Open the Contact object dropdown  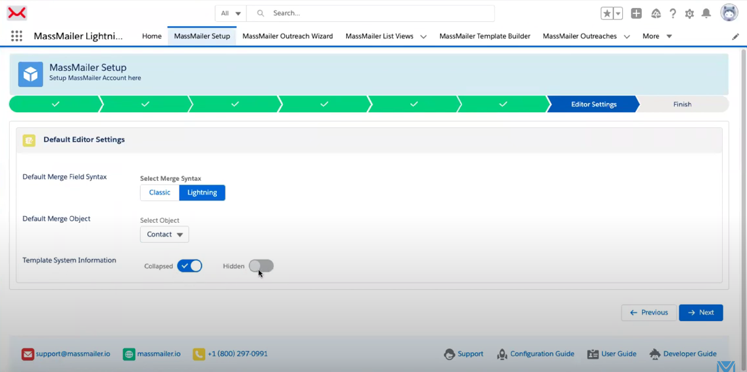164,234
